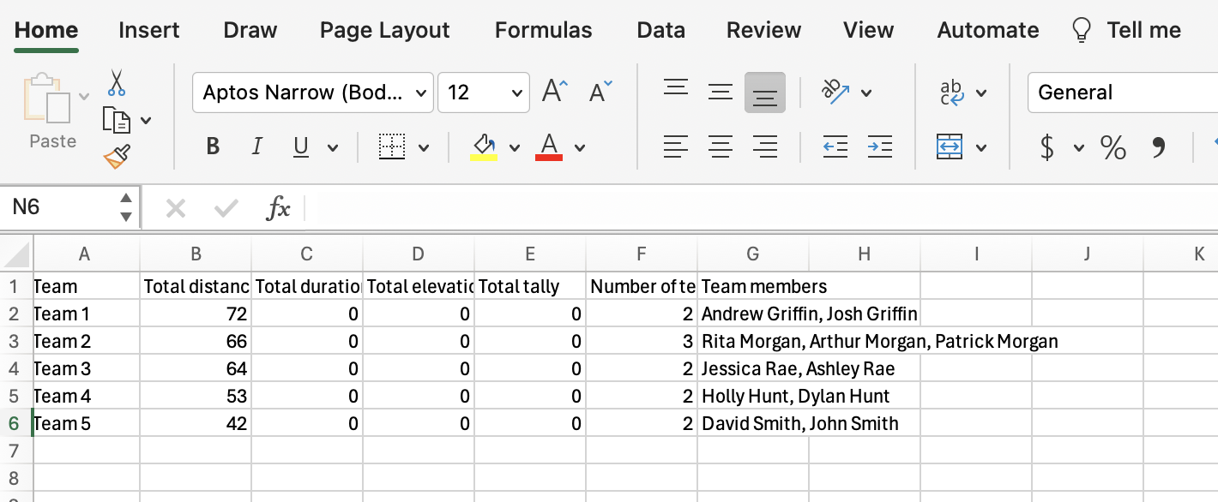
Task: Click the Percent Style icon
Action: point(1113,147)
